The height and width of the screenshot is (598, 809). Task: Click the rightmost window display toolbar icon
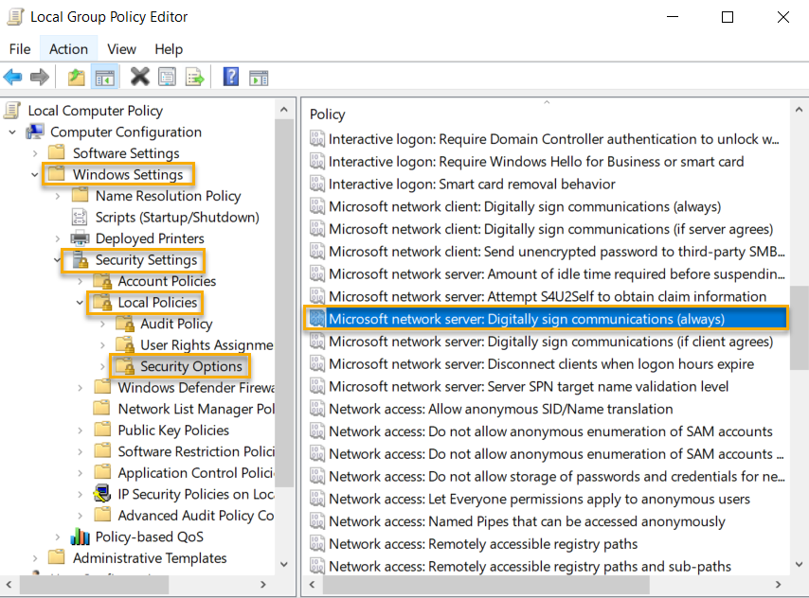click(x=257, y=77)
